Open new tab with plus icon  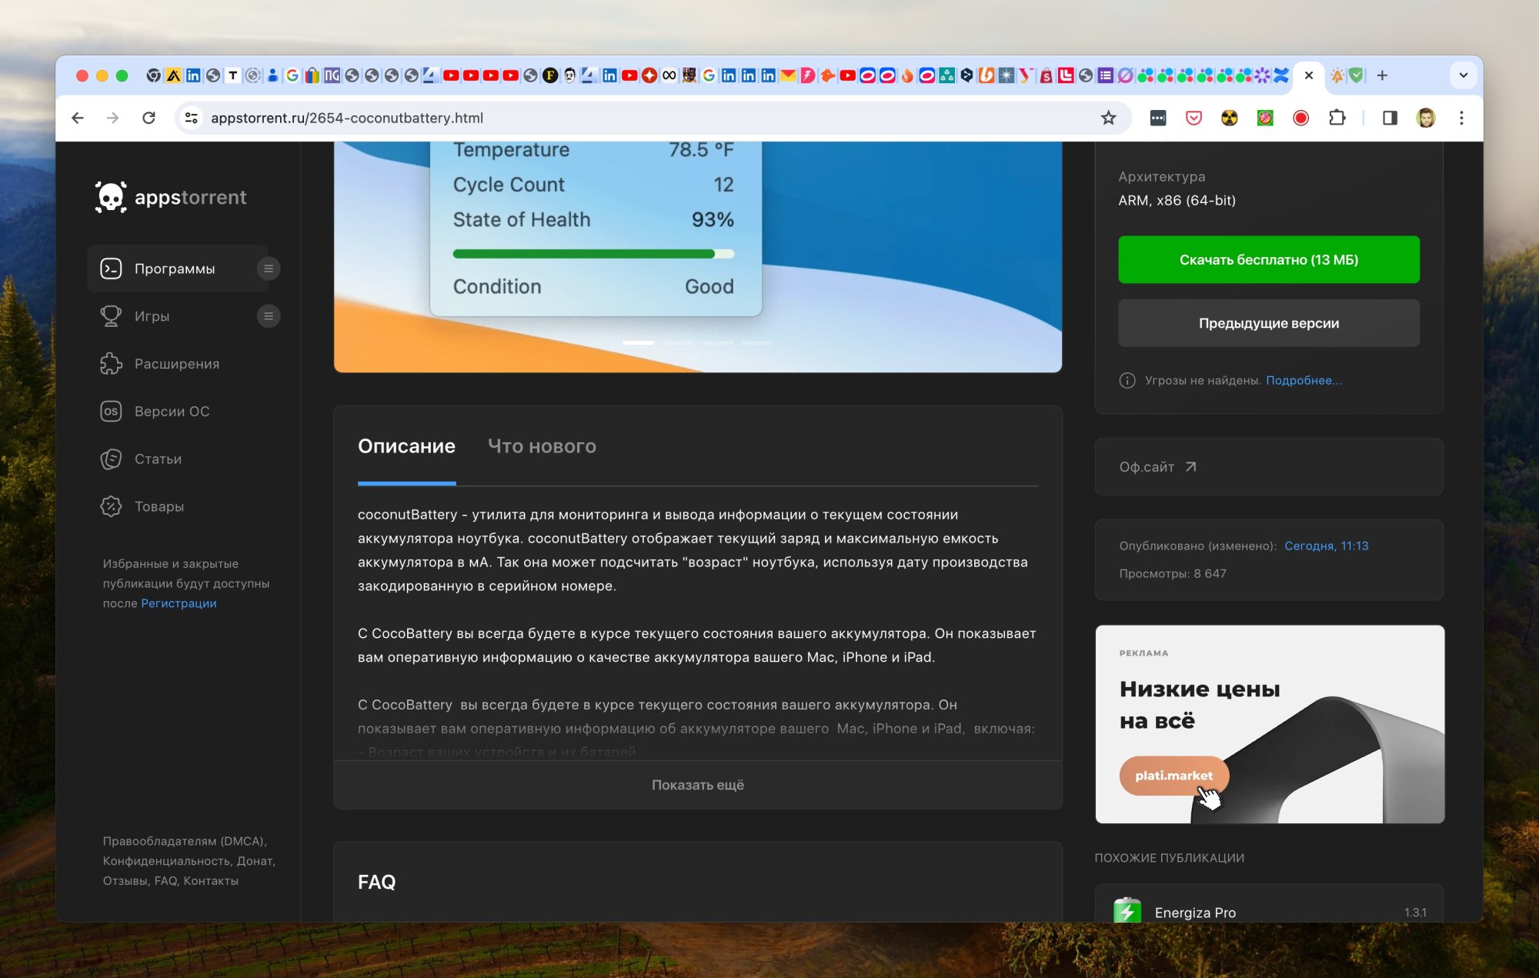(1382, 75)
